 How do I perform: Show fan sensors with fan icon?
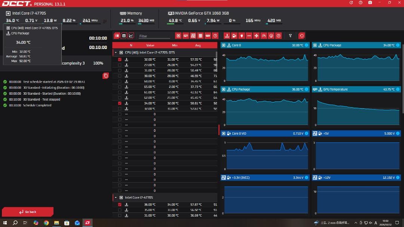coord(256,36)
